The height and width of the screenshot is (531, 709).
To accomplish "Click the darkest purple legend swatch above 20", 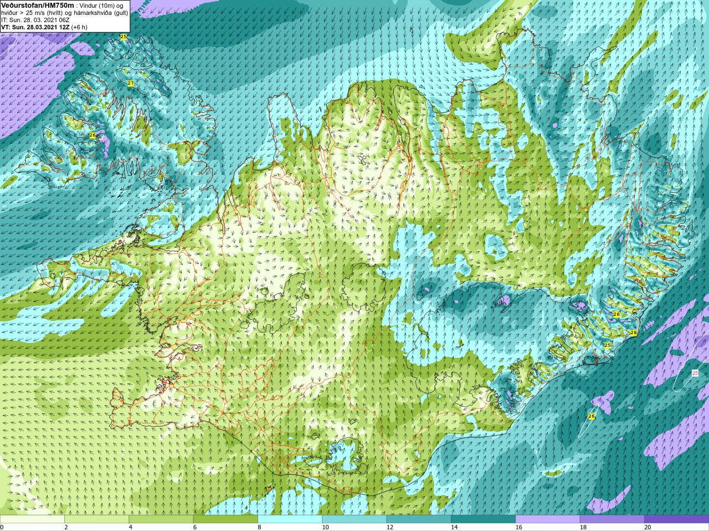I will click(x=676, y=519).
